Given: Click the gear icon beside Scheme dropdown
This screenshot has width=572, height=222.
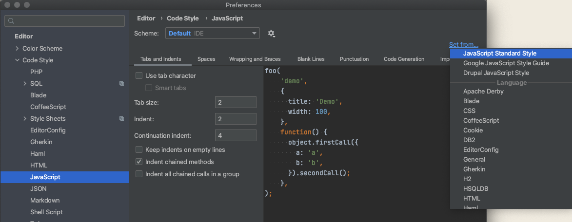Looking at the screenshot, I should pos(271,33).
